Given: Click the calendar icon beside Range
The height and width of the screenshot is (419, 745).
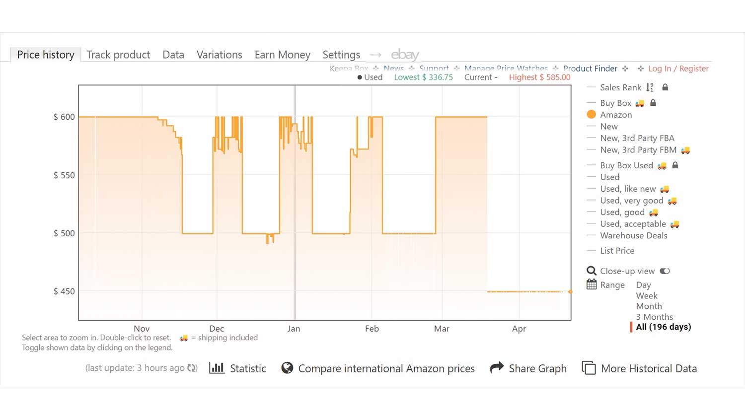Looking at the screenshot, I should click(x=592, y=284).
